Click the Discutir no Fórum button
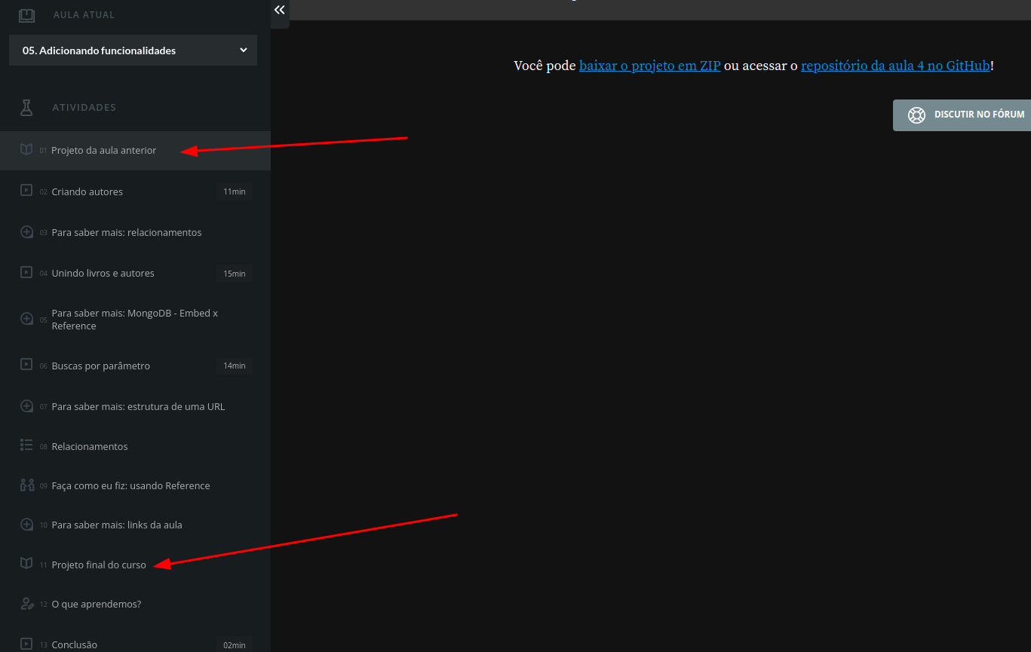 pos(962,115)
